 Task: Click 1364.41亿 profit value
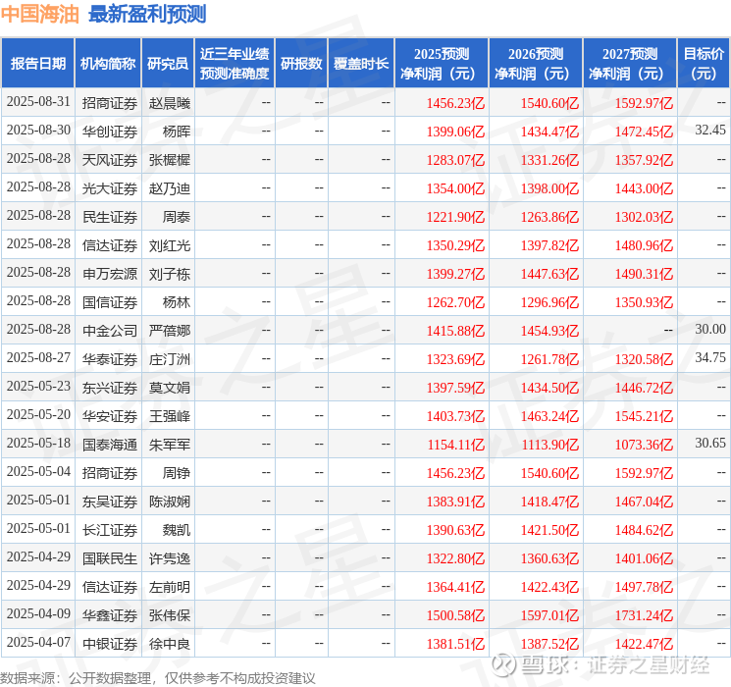click(x=455, y=587)
